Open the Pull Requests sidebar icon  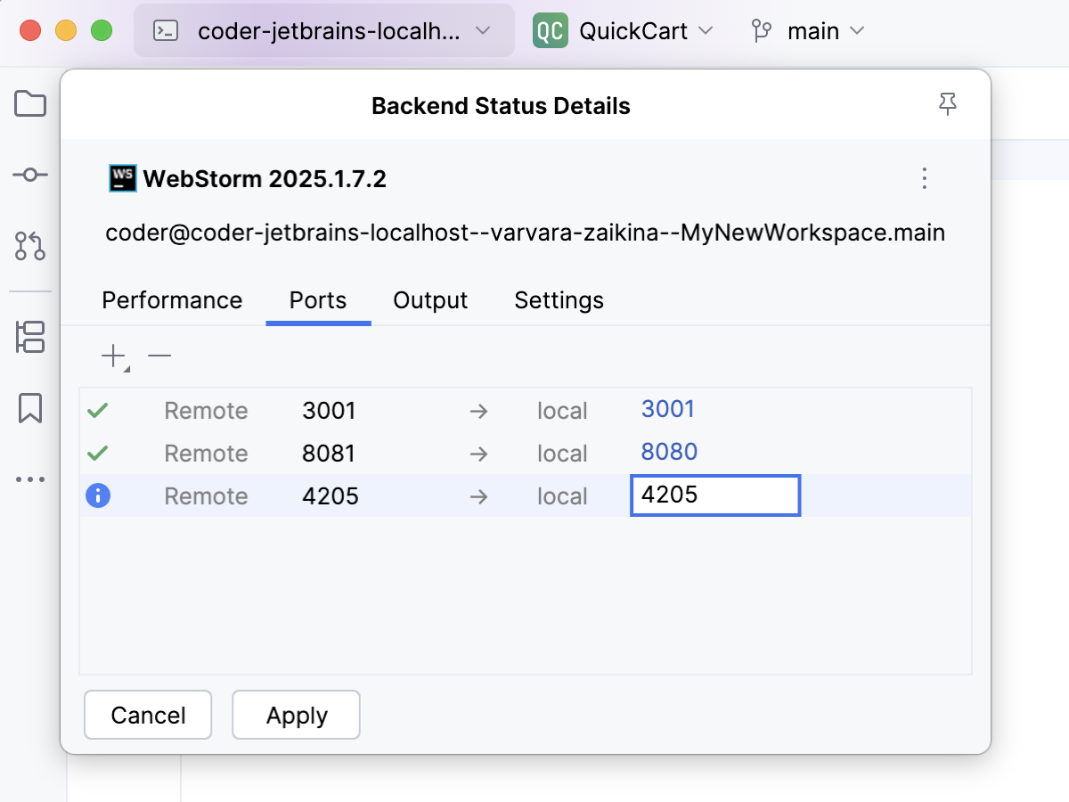30,245
